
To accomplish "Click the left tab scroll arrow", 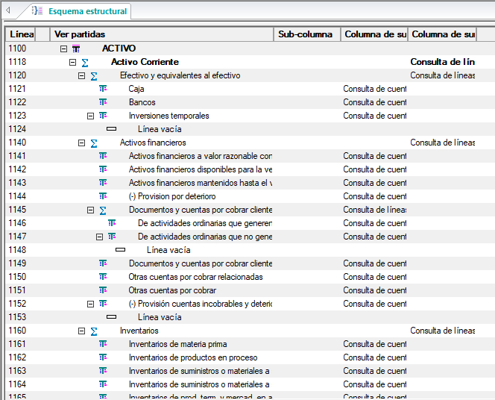I will click(8, 11).
